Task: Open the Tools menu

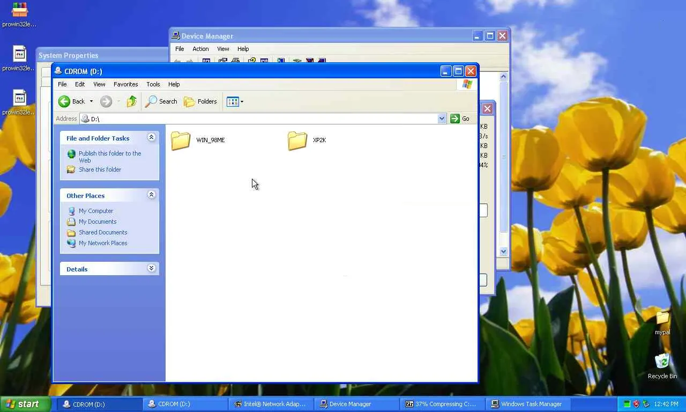Action: click(153, 84)
